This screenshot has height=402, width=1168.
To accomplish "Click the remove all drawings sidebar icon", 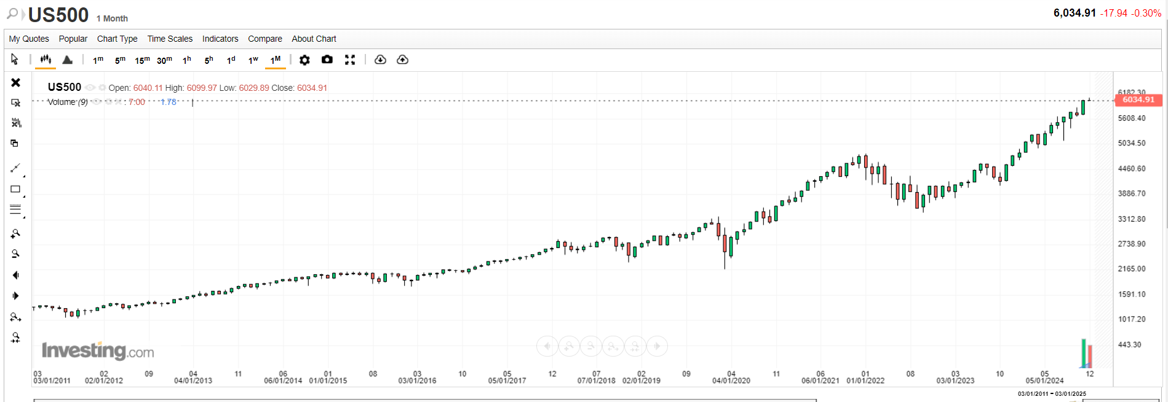I will click(x=16, y=123).
